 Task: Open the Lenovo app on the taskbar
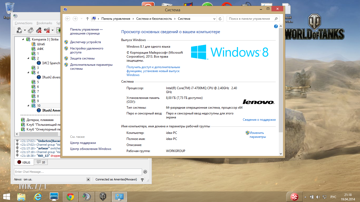[54, 196]
